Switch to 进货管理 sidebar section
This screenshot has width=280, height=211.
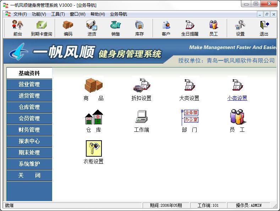click(x=29, y=96)
